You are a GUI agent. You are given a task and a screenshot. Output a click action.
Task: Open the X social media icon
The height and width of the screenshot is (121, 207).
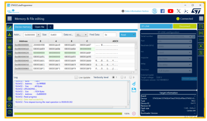point(179,11)
